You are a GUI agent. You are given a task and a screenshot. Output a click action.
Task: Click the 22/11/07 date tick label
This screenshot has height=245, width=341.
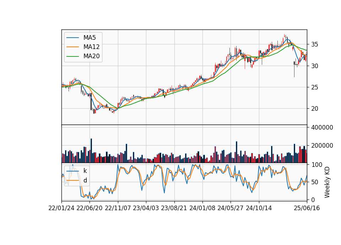click(x=118, y=208)
